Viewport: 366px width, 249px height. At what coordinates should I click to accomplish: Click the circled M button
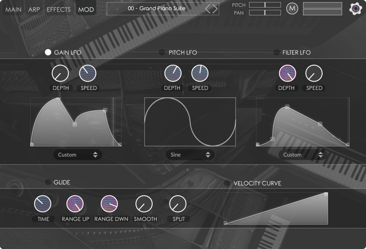point(292,9)
